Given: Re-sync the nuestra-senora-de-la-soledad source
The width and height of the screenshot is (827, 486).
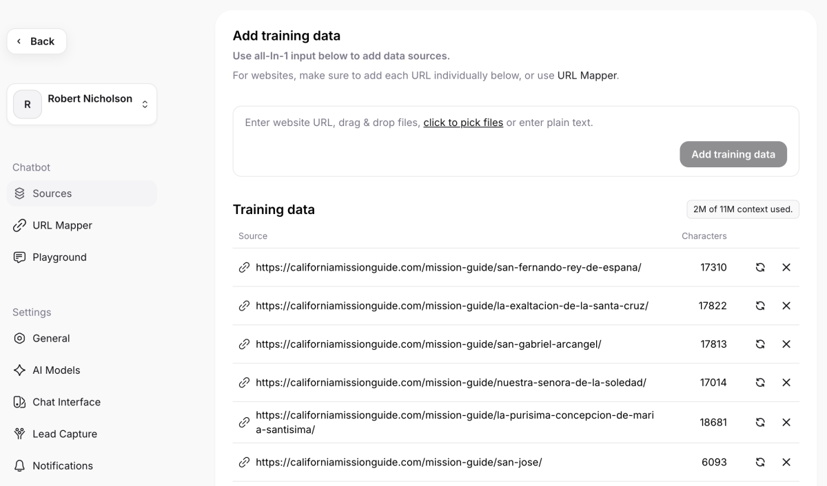Looking at the screenshot, I should click(x=760, y=383).
